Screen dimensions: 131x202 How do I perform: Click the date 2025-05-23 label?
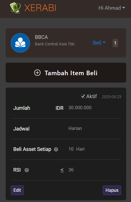tap(111, 97)
